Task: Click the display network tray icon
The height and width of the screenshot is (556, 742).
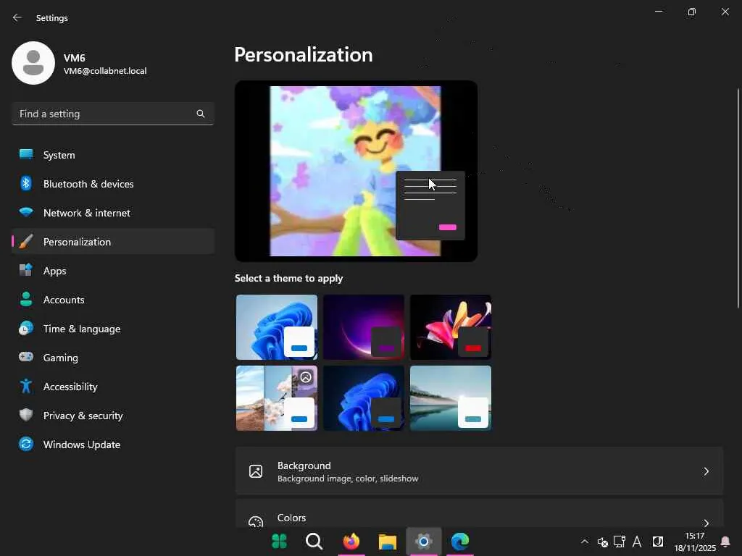Action: click(x=620, y=542)
